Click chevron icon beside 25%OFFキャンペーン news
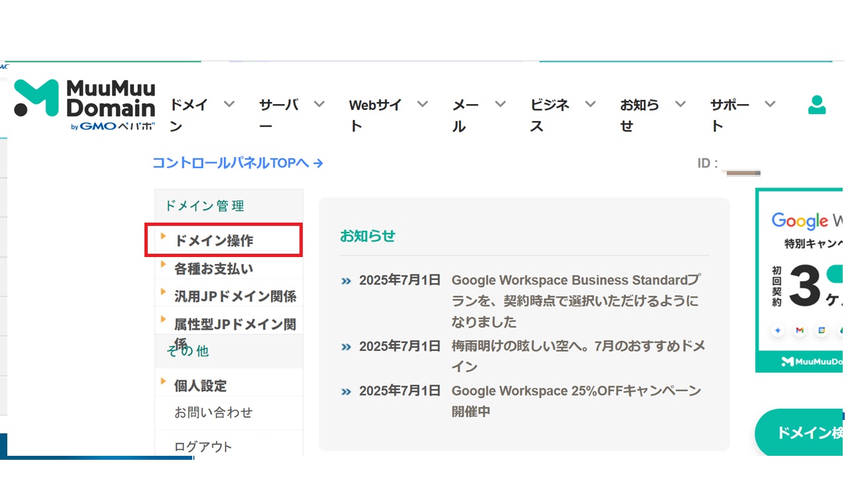Viewport: 848px width, 477px height. [346, 392]
